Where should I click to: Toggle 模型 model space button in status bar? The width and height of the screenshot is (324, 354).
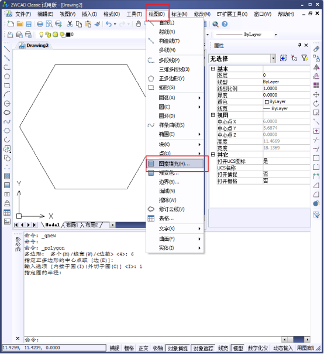point(238,348)
